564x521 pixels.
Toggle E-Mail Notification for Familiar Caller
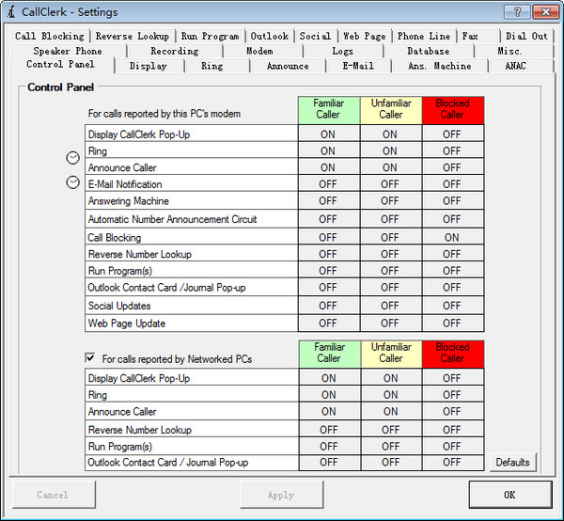tap(328, 184)
